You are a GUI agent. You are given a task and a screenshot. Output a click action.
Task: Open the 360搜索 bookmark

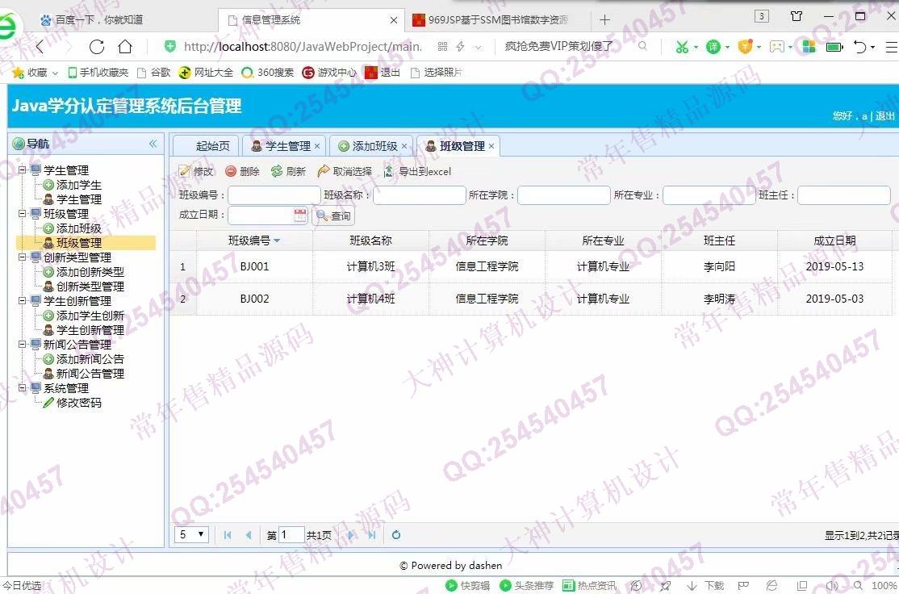[x=268, y=73]
